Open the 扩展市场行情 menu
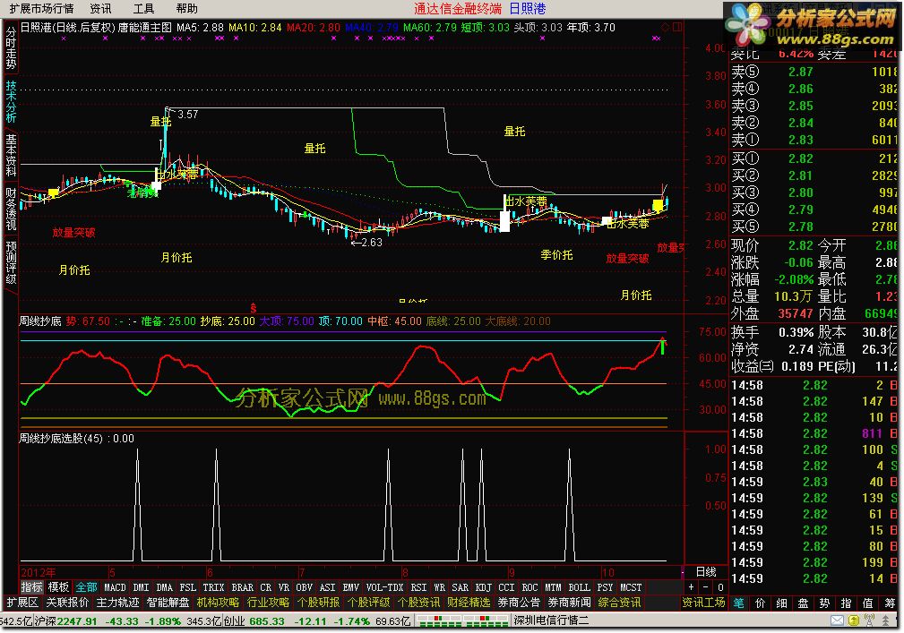This screenshot has height=633, width=904. pos(41,9)
